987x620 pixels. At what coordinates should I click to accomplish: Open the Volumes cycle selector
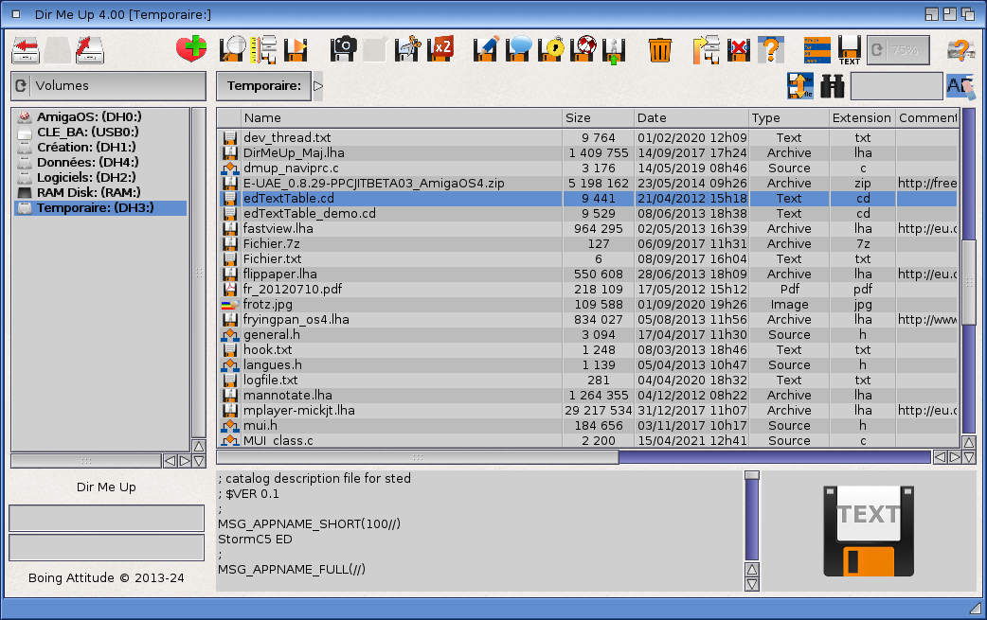coord(108,86)
